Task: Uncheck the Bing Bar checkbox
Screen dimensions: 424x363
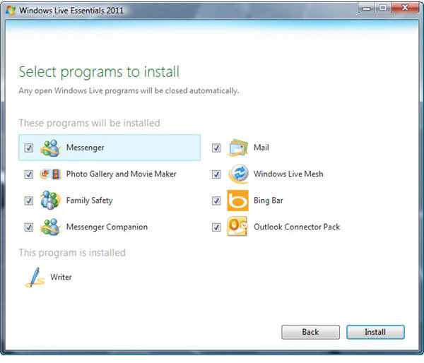Action: click(x=216, y=201)
